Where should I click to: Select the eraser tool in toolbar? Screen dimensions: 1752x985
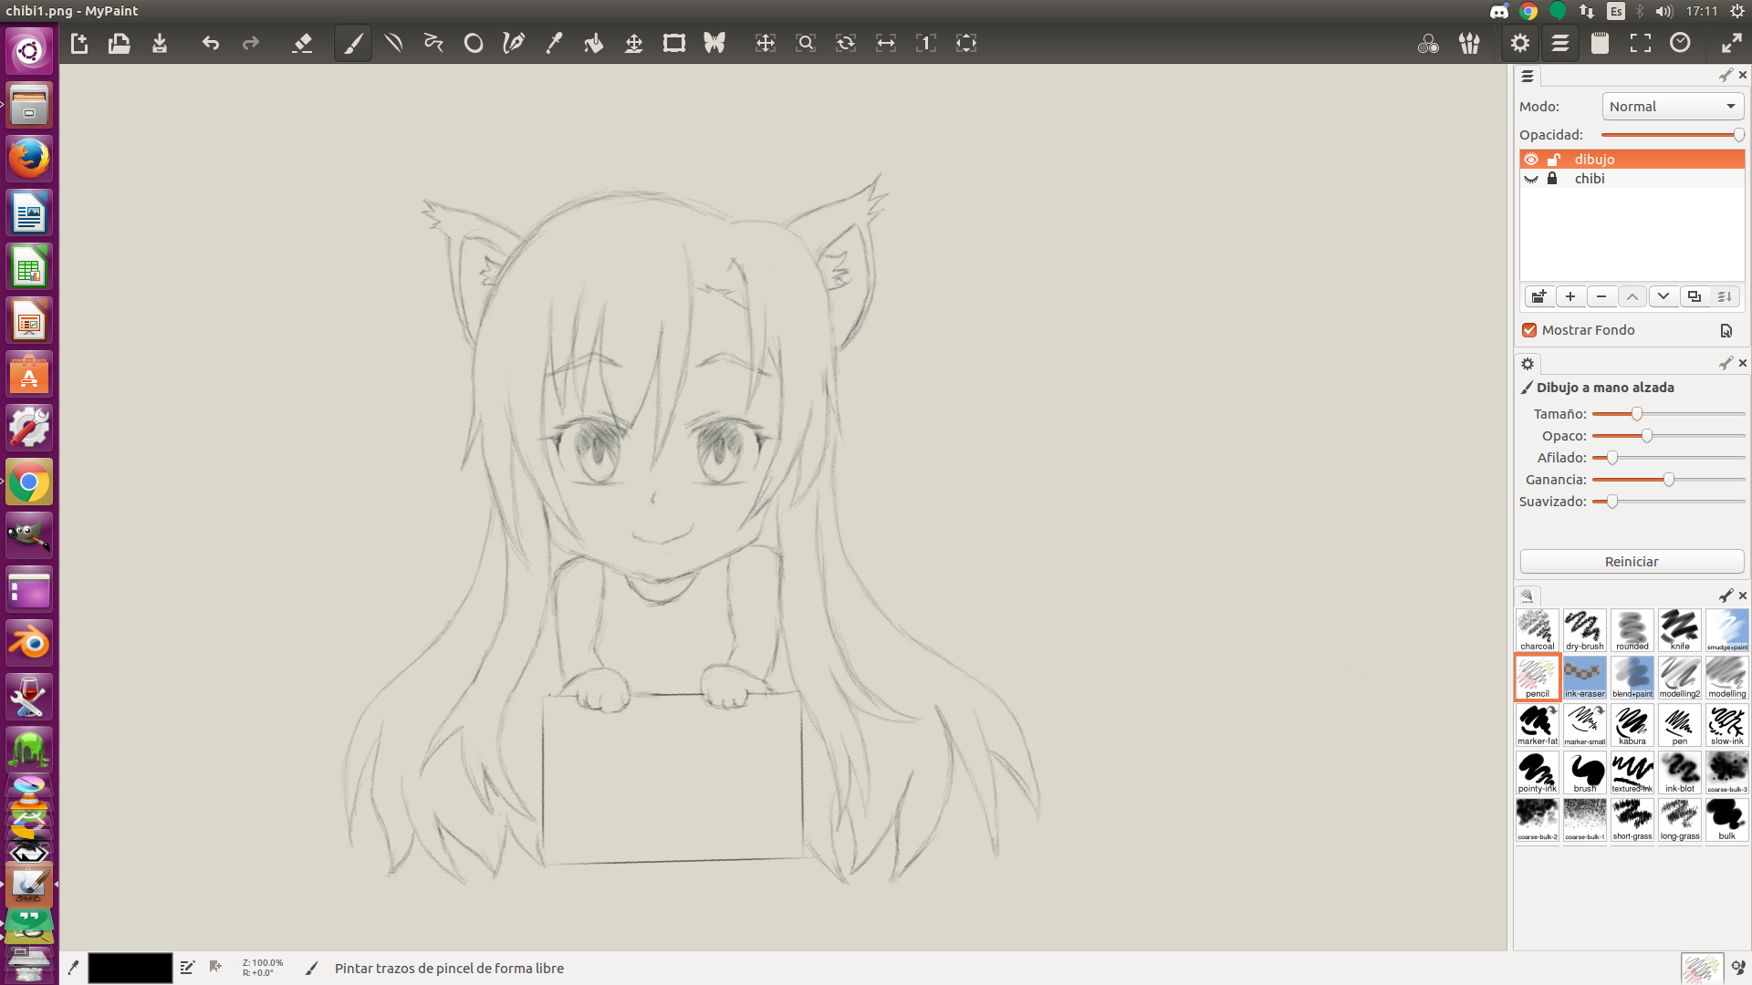(302, 43)
